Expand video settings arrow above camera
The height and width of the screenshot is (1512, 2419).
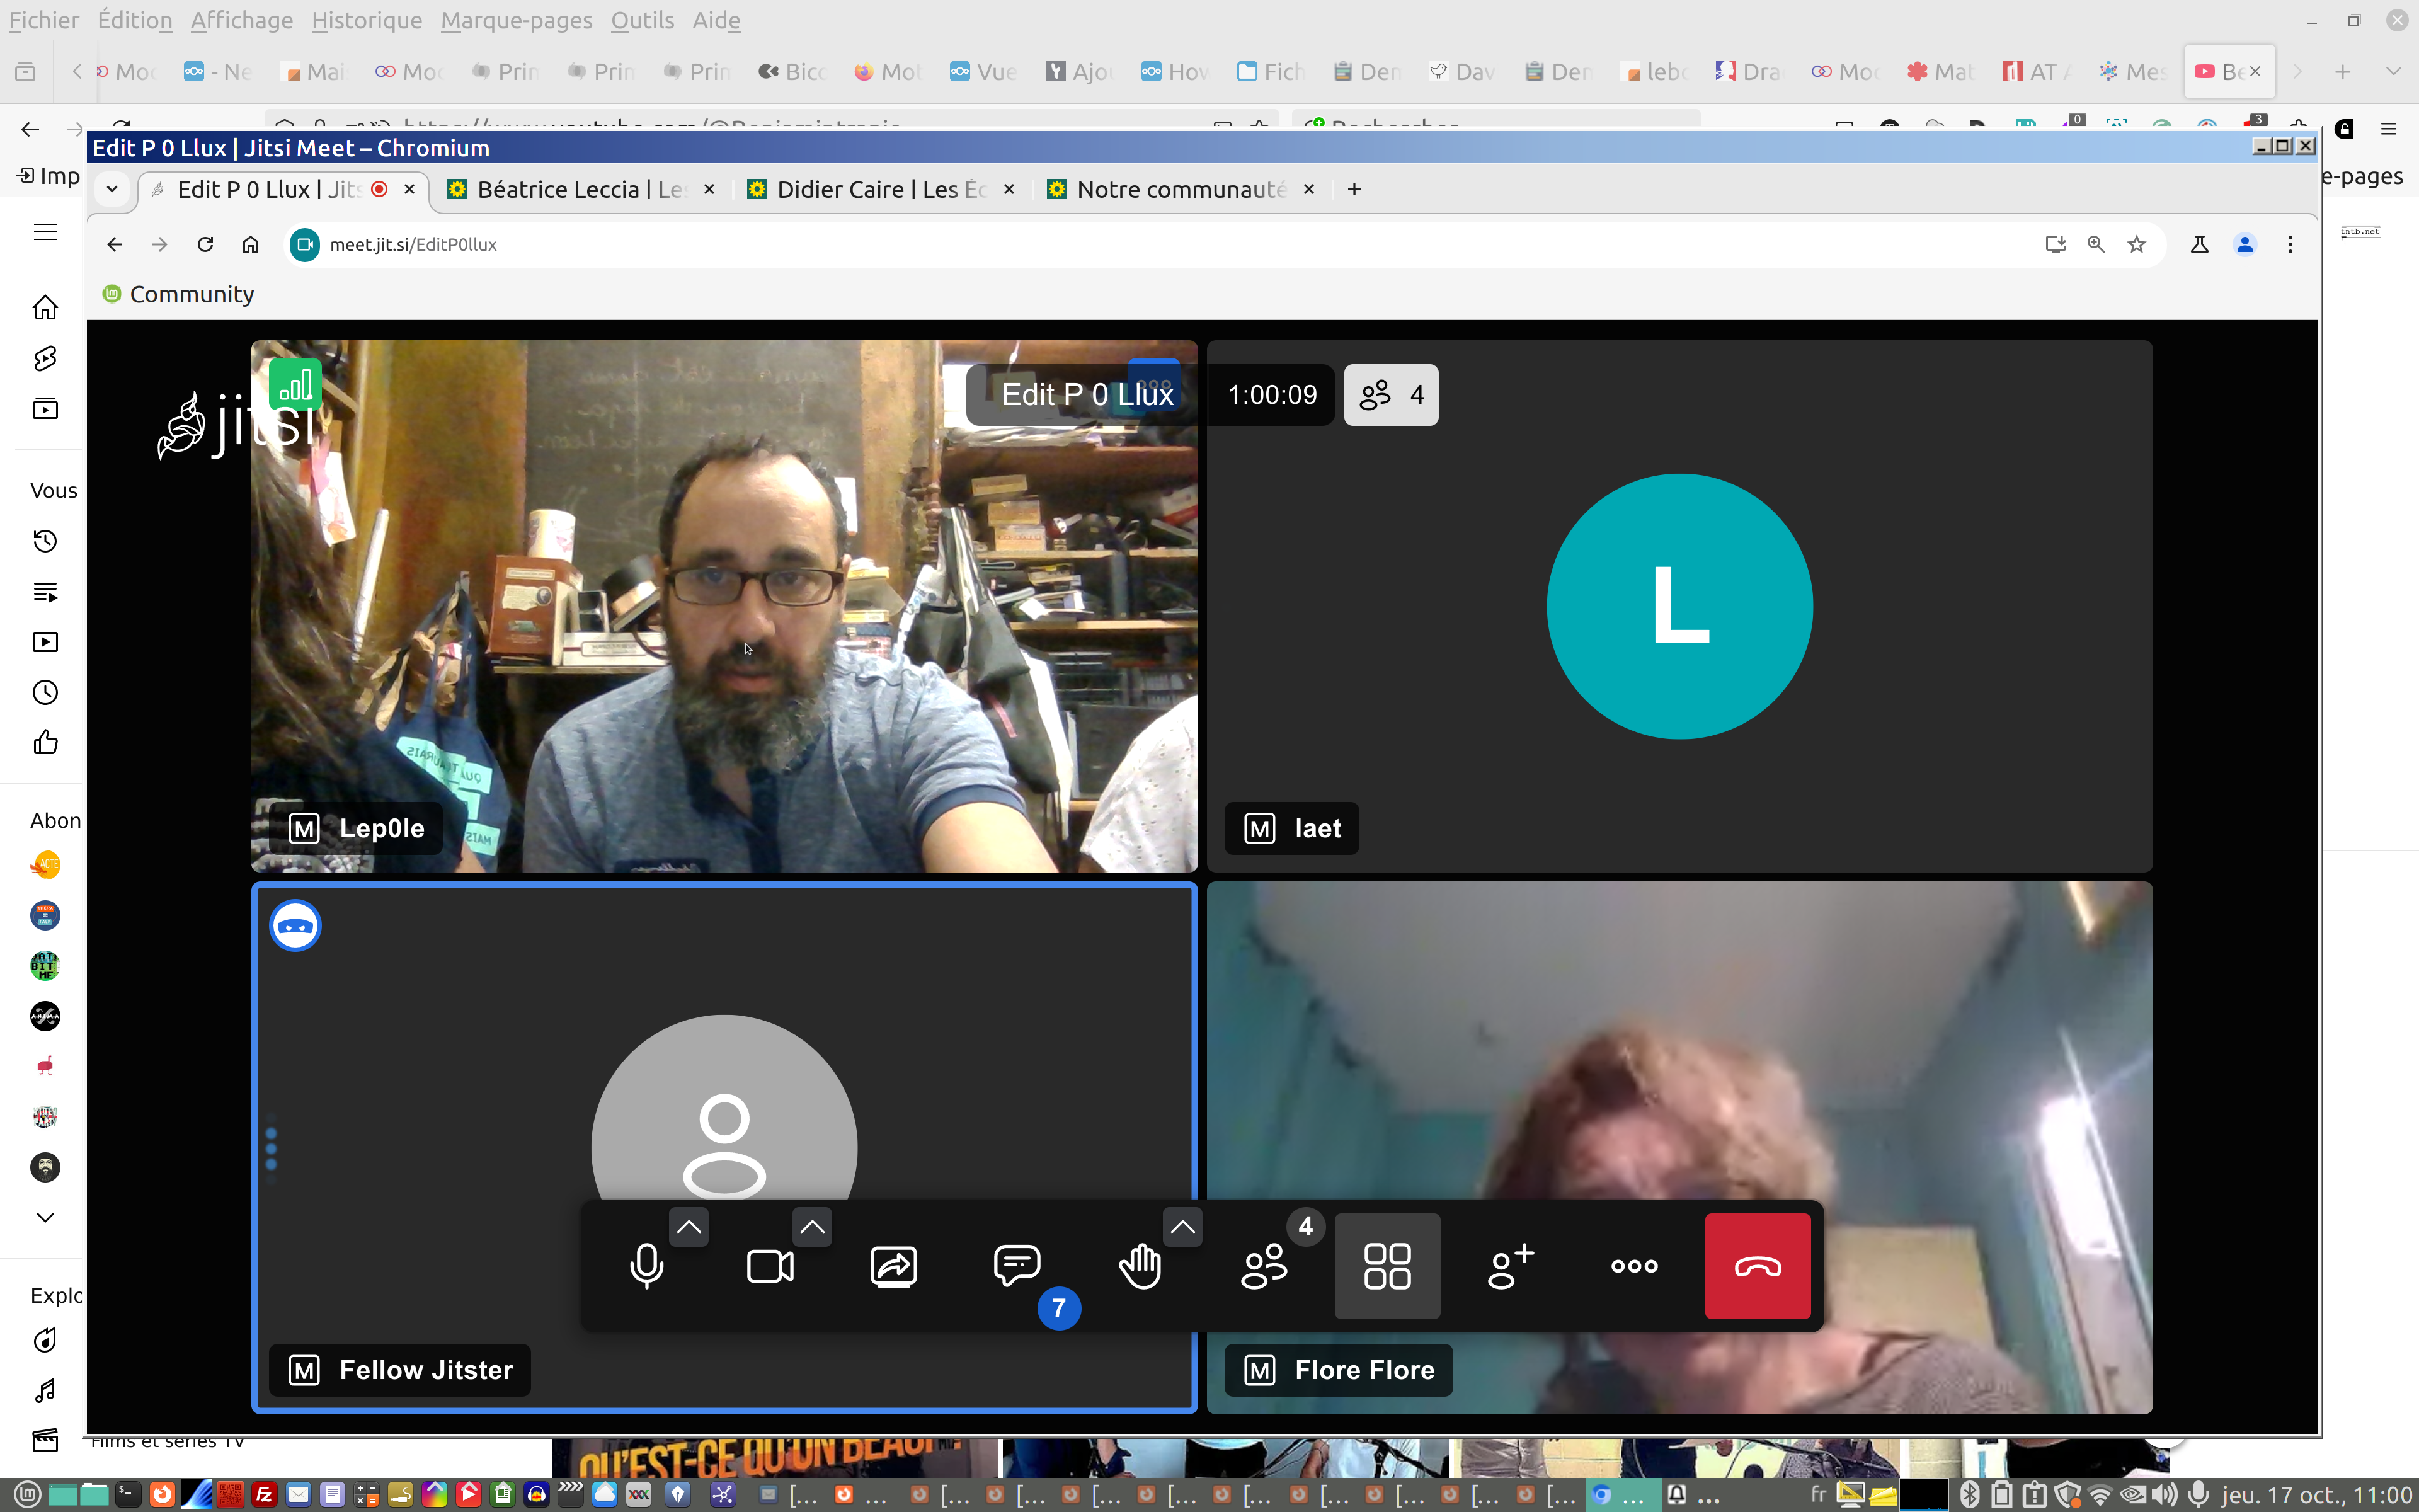[811, 1227]
